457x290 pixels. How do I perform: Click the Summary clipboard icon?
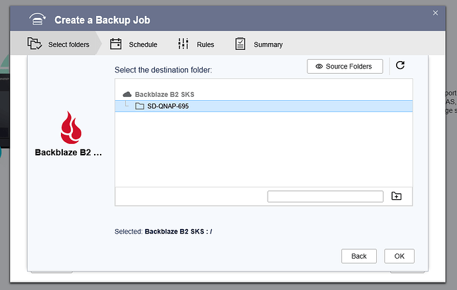click(240, 44)
